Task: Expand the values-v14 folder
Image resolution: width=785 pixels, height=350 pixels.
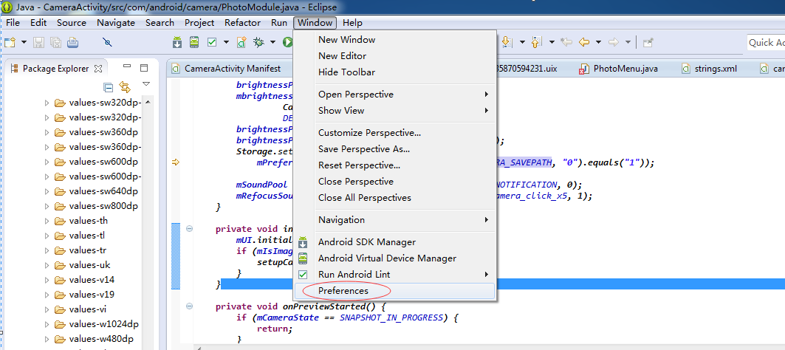Action: [47, 279]
